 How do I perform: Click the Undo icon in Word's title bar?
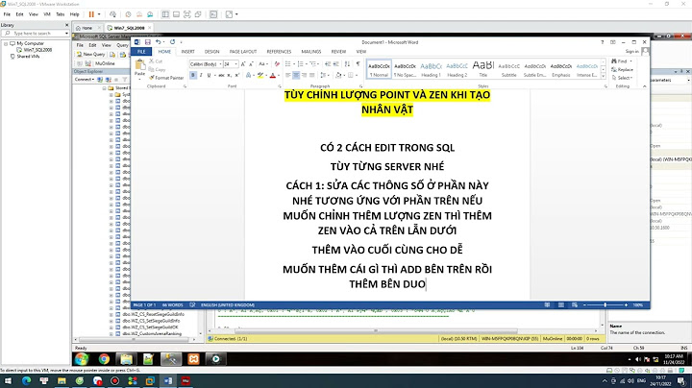click(158, 42)
